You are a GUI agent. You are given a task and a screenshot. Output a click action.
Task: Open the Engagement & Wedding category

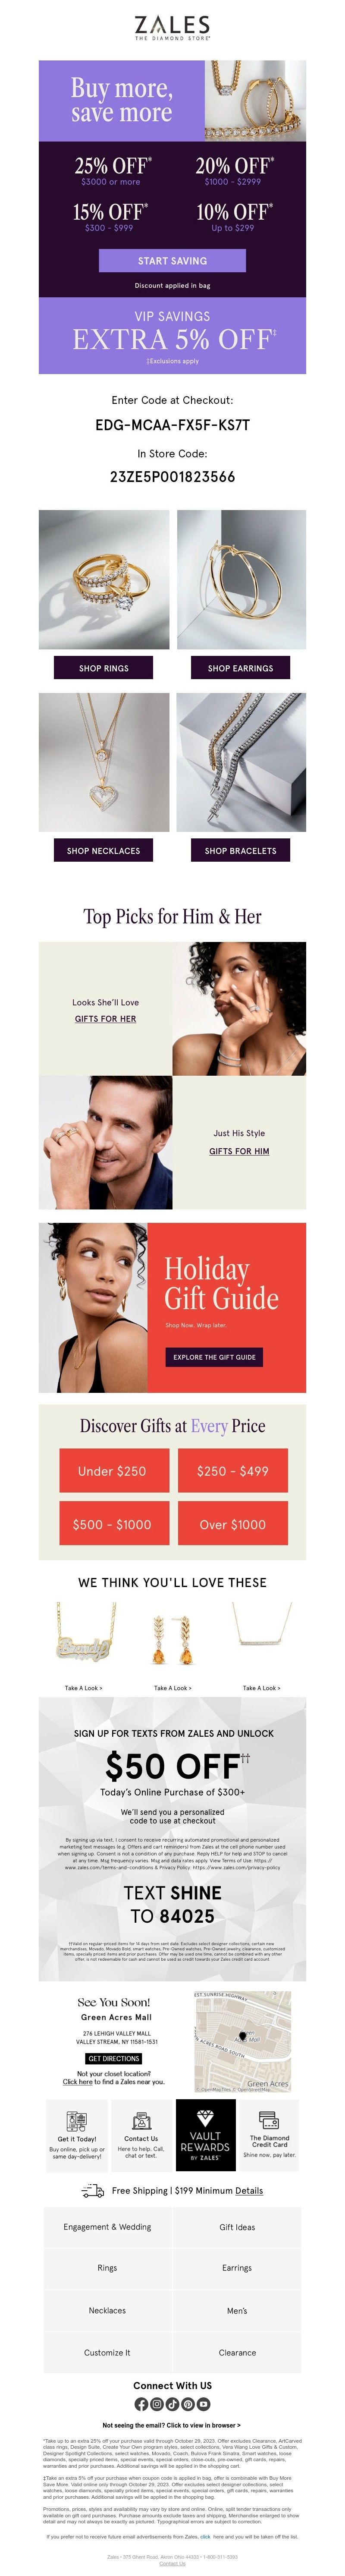[107, 2227]
